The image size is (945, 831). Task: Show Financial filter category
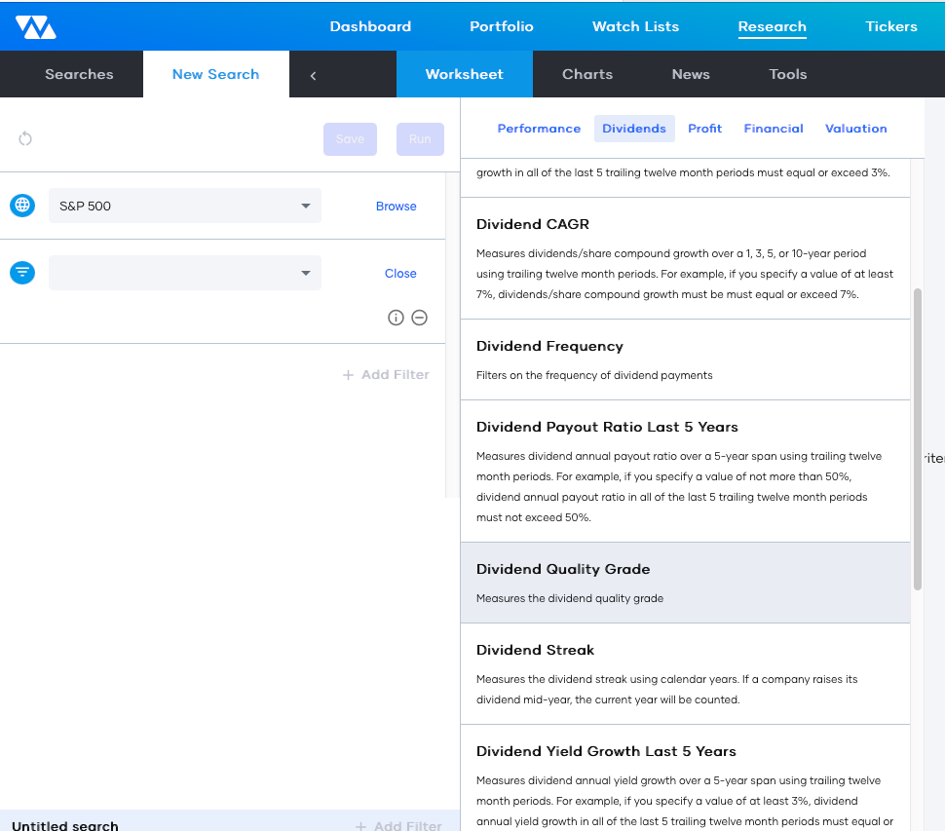pos(774,129)
